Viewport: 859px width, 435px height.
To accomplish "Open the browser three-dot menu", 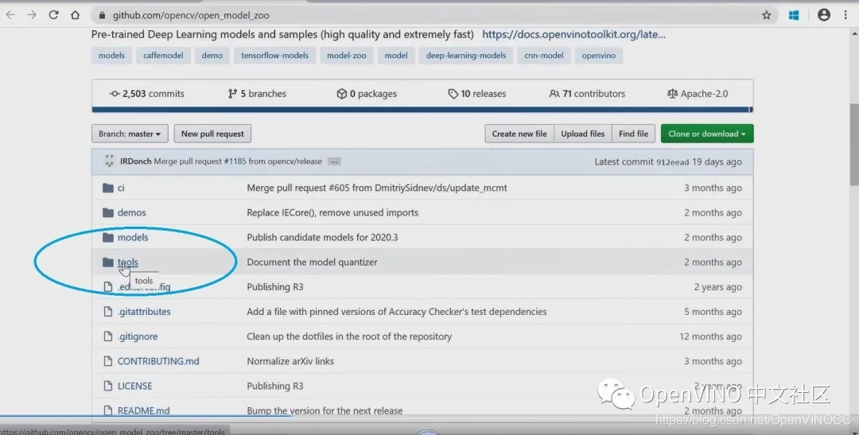I will [x=845, y=15].
